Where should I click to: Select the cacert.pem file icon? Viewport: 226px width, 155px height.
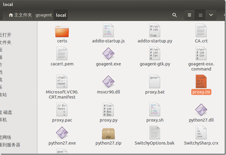pos(62,53)
